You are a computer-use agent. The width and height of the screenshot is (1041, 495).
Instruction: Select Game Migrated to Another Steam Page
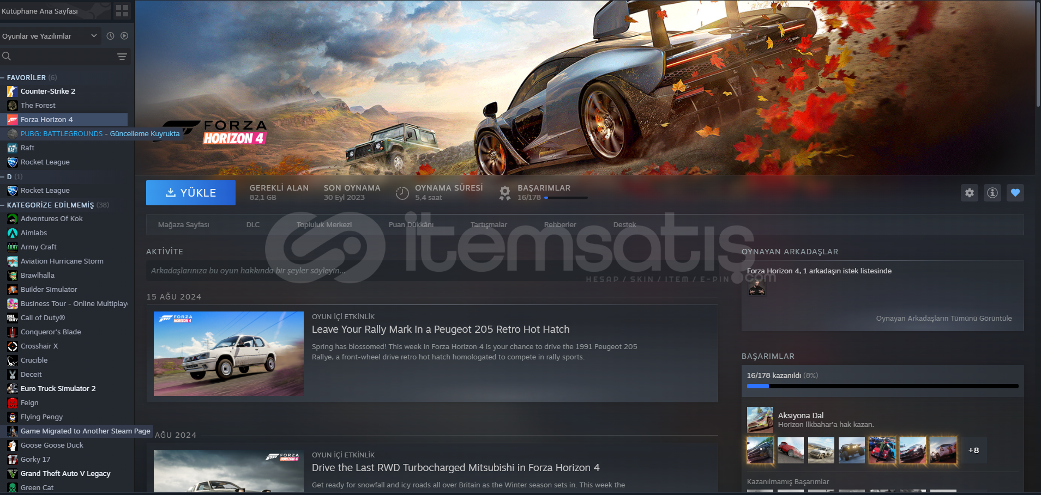(76, 431)
